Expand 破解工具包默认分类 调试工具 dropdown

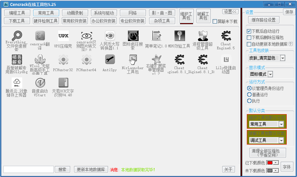coord(281,140)
